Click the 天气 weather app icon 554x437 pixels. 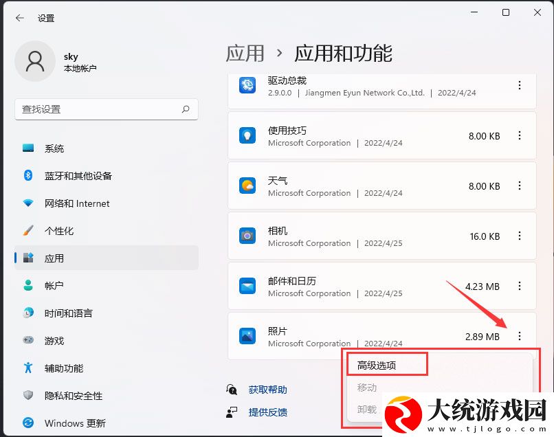tap(247, 186)
